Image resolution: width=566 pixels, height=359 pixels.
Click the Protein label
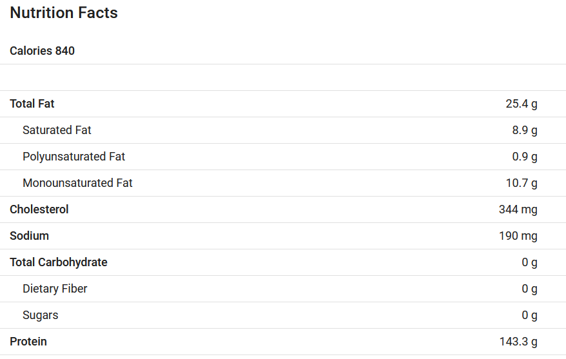[x=28, y=342]
